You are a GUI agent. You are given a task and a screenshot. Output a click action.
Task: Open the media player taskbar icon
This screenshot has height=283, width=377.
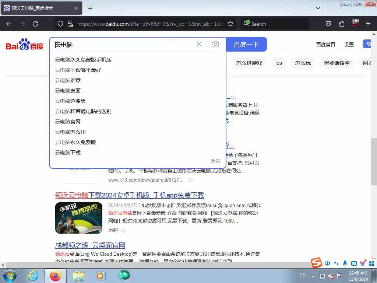[101, 276]
